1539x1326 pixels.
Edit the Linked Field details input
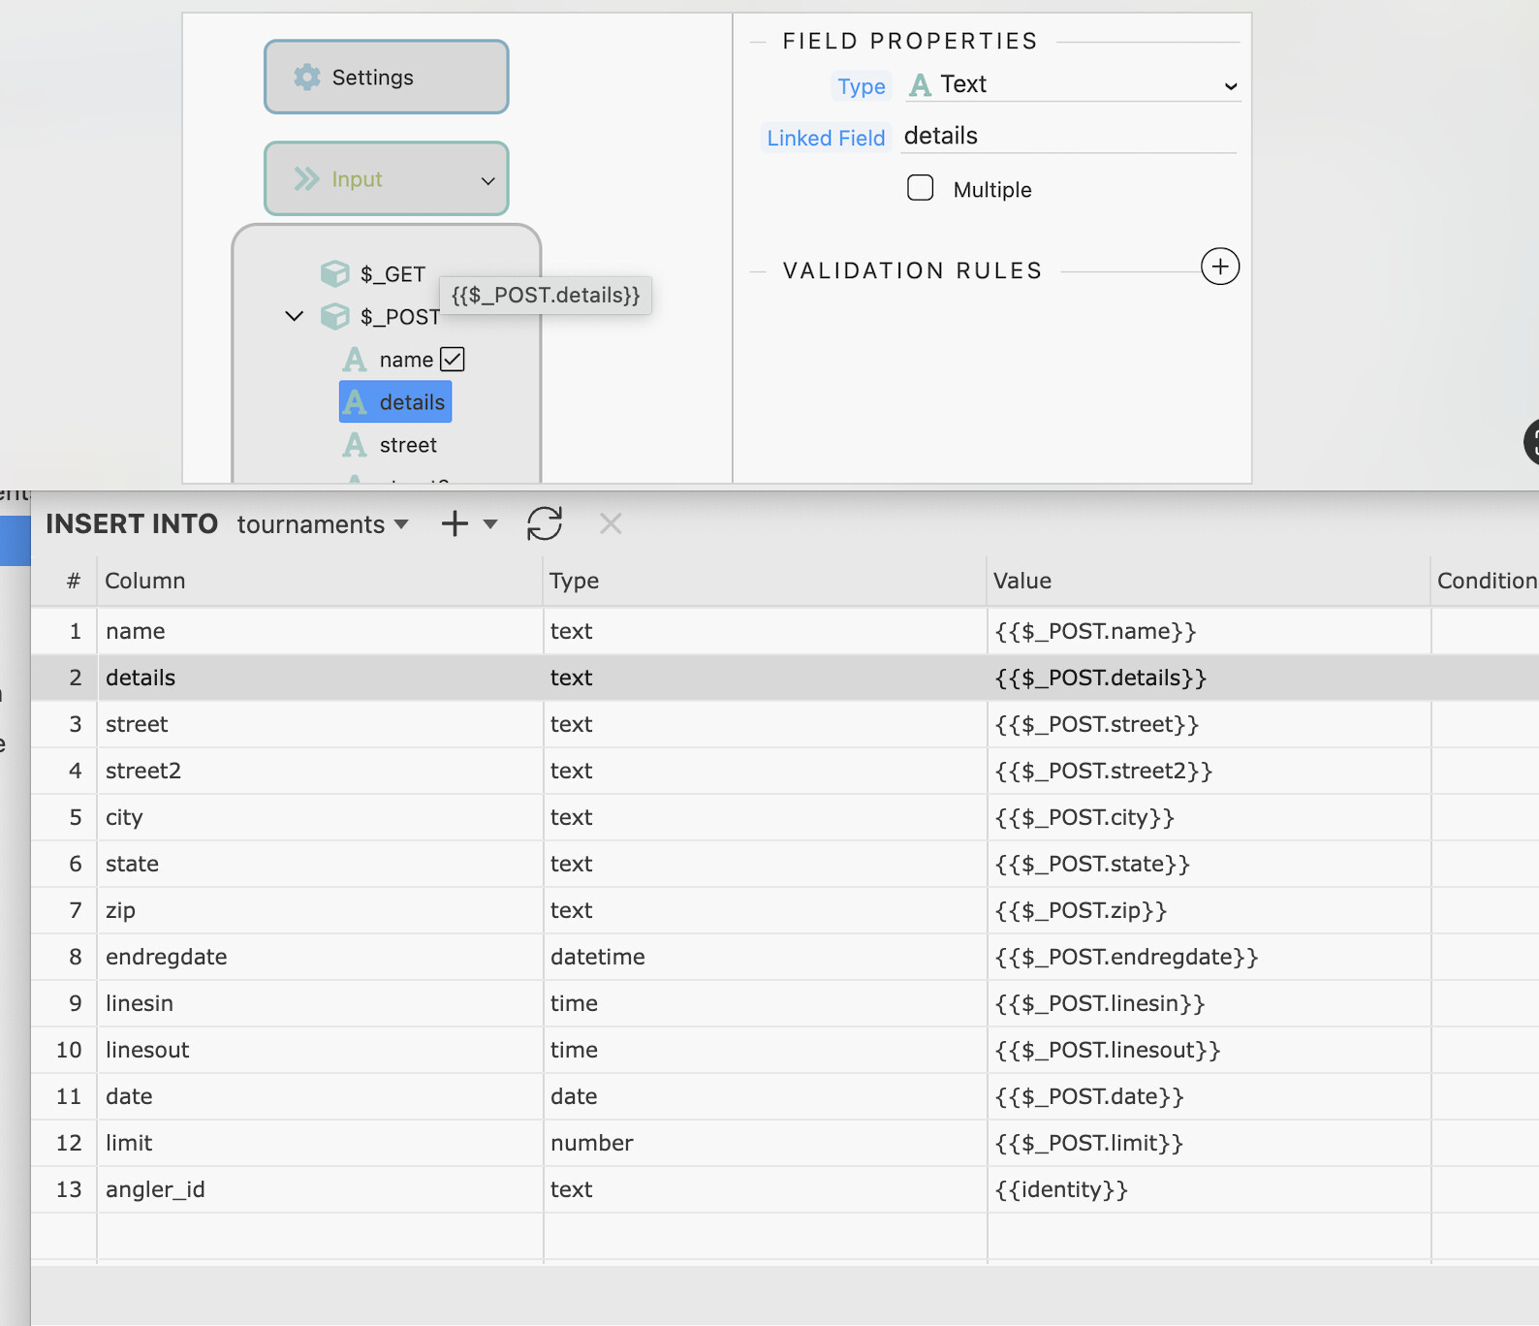click(1066, 137)
